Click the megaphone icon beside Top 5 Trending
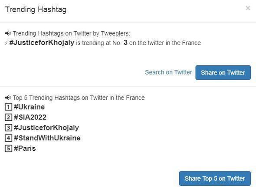Image resolution: width=256 pixels, height=191 pixels. [x=8, y=98]
